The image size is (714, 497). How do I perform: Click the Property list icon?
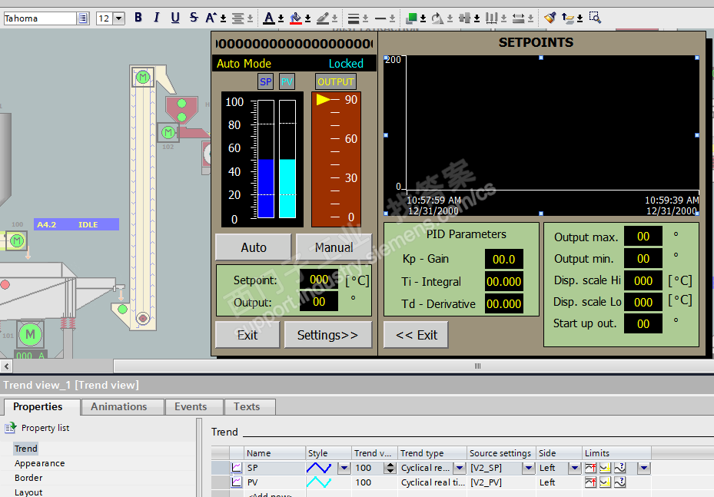tap(11, 428)
